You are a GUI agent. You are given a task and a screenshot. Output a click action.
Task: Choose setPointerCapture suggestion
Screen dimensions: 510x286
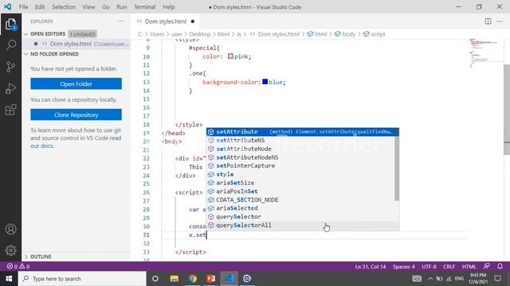(300, 166)
